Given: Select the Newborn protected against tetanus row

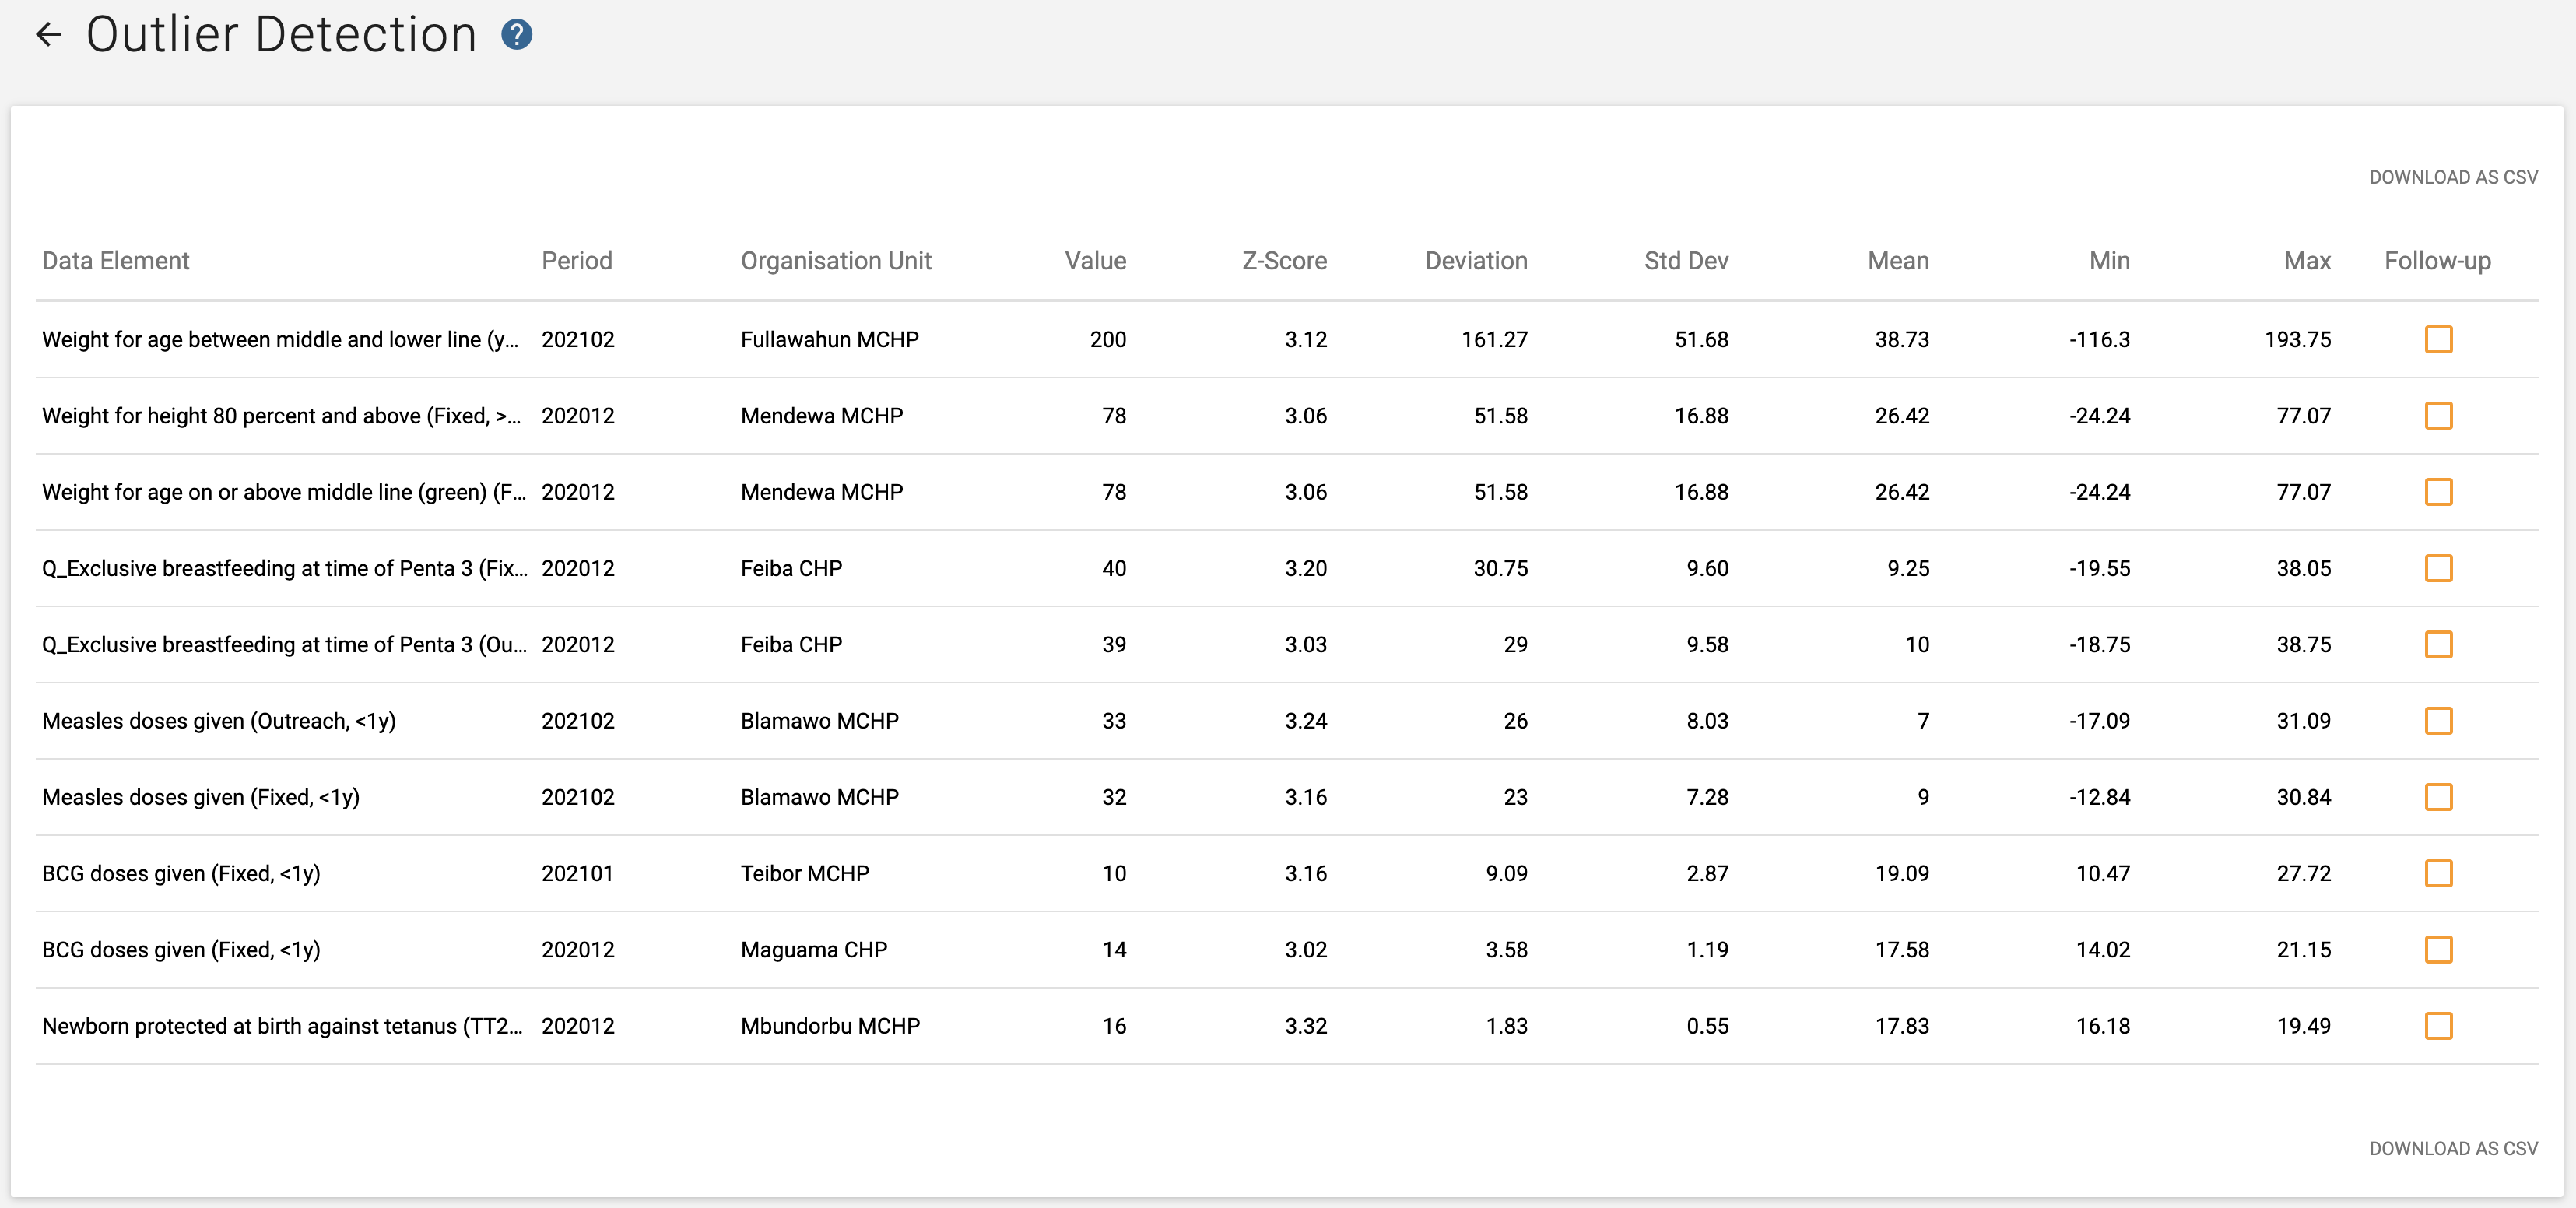Looking at the screenshot, I should [1287, 1026].
